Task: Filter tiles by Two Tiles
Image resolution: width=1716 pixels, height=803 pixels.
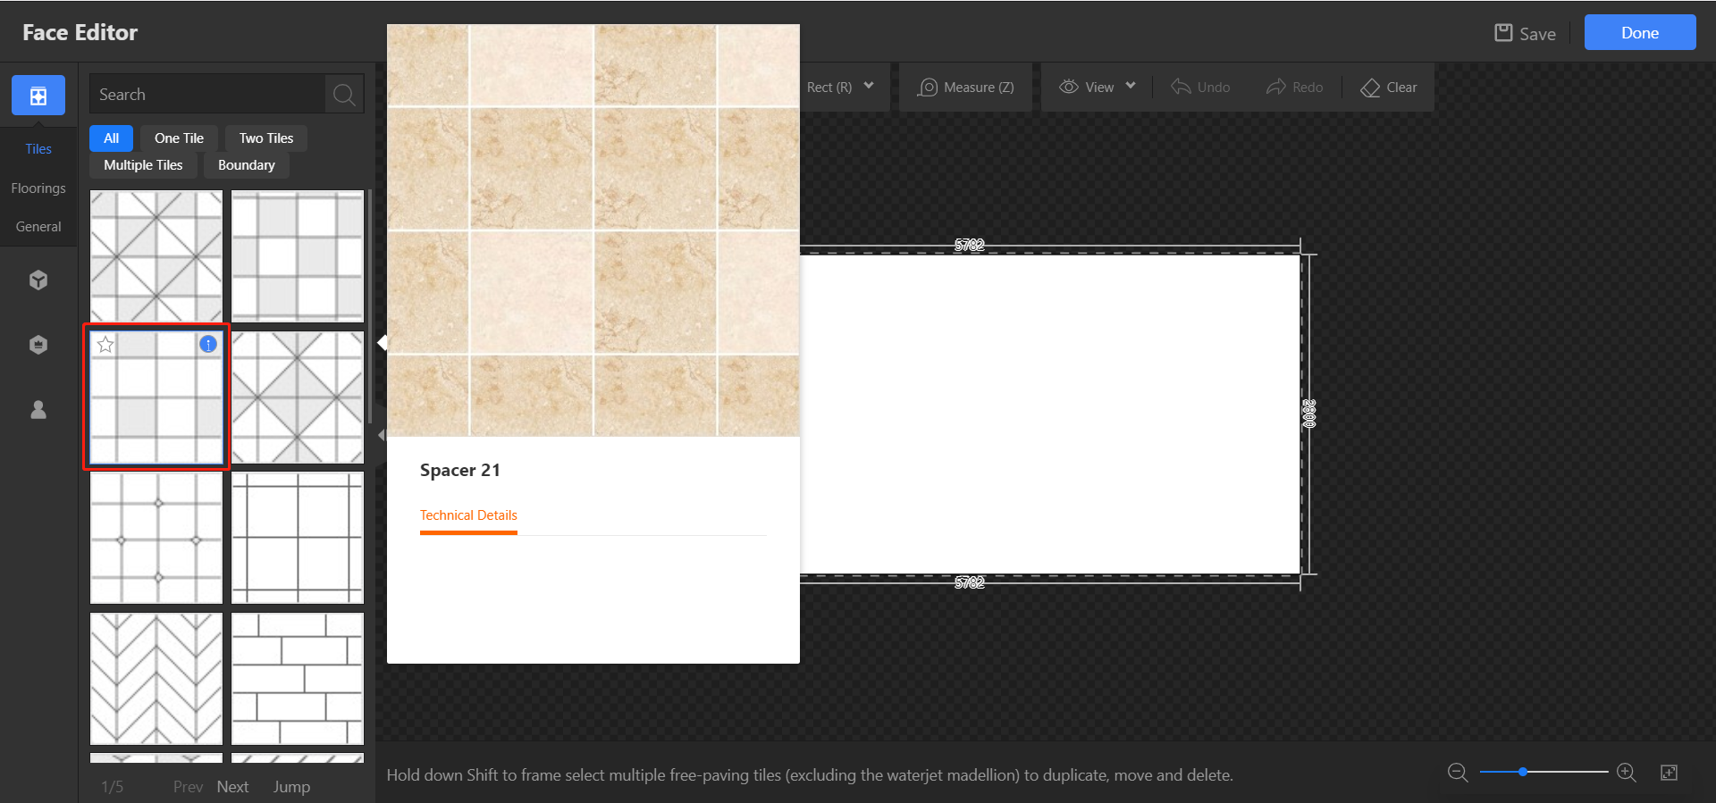Action: (x=265, y=138)
